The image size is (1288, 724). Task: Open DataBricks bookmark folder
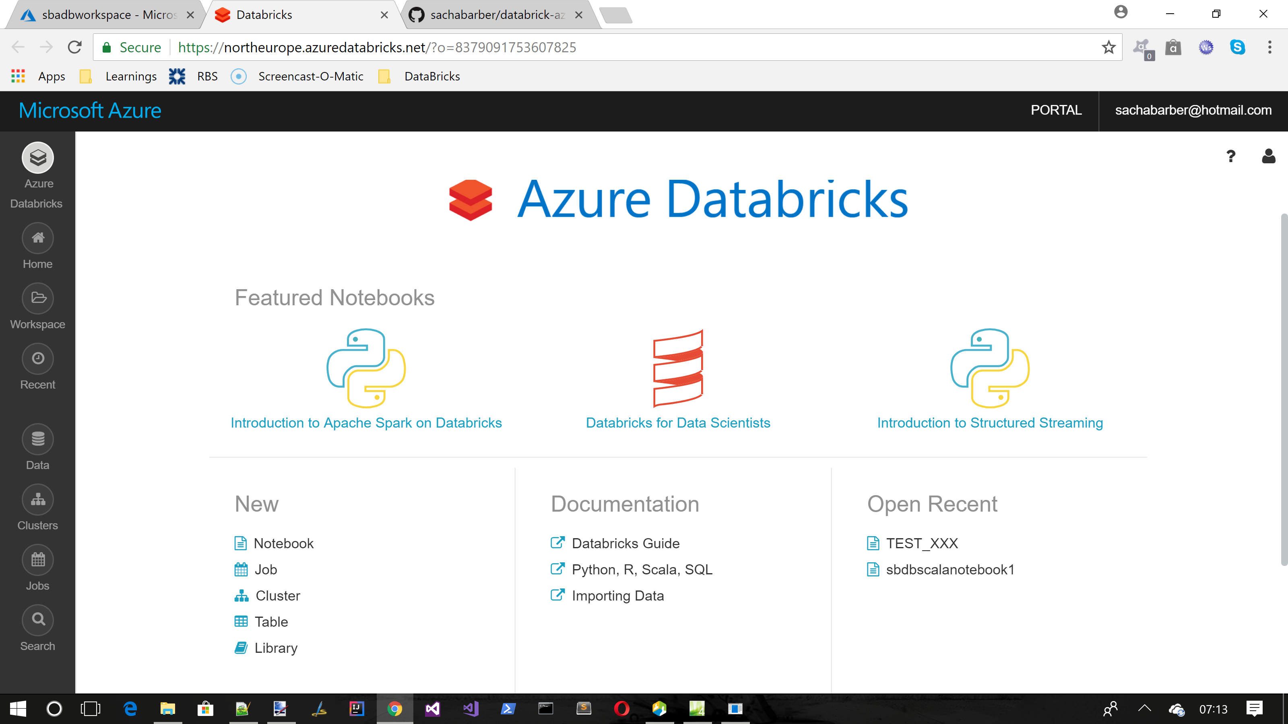click(419, 76)
